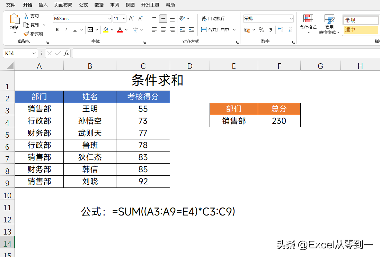The image size is (380, 257).
Task: Switch to the 数据 tab
Action: (x=99, y=5)
